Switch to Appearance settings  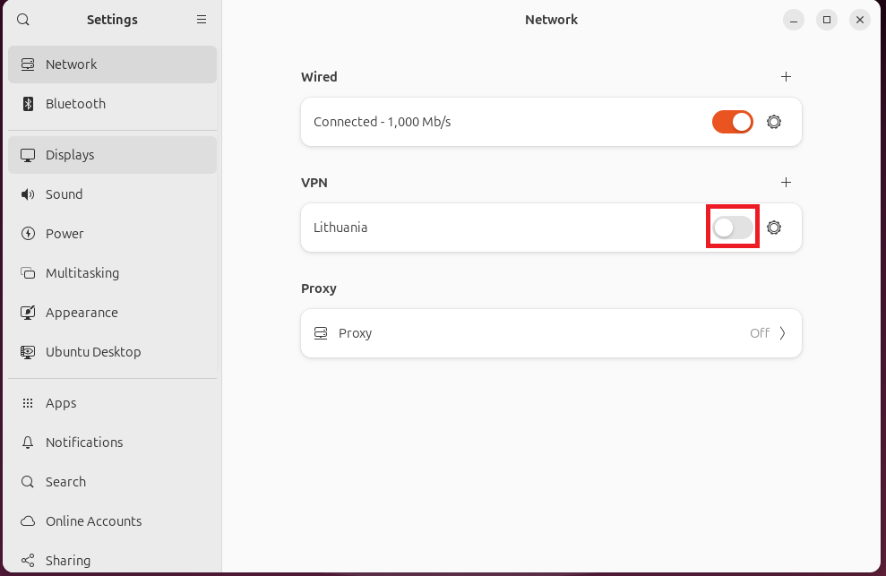tap(82, 313)
